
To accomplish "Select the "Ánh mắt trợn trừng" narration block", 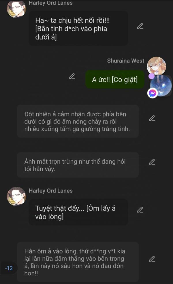I will pyautogui.click(x=78, y=165).
